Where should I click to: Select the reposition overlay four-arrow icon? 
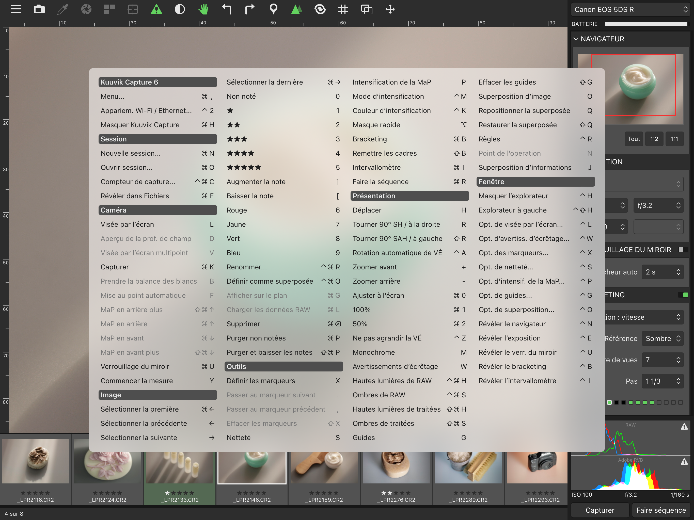tap(390, 9)
